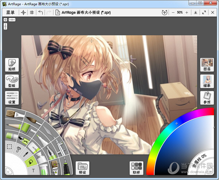Click the small target icon above canvas
This screenshot has height=180, width=219.
[x=5, y=20]
